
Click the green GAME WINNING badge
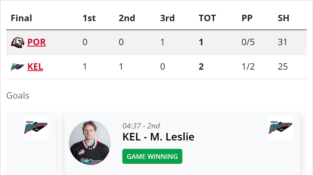click(152, 156)
